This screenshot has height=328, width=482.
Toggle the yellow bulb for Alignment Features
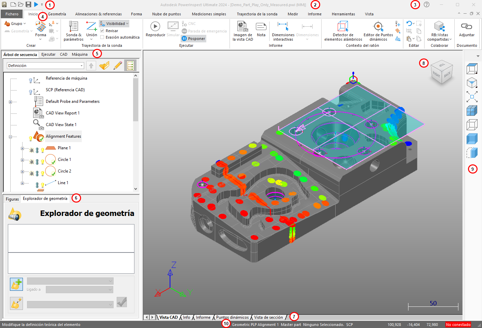(30, 138)
